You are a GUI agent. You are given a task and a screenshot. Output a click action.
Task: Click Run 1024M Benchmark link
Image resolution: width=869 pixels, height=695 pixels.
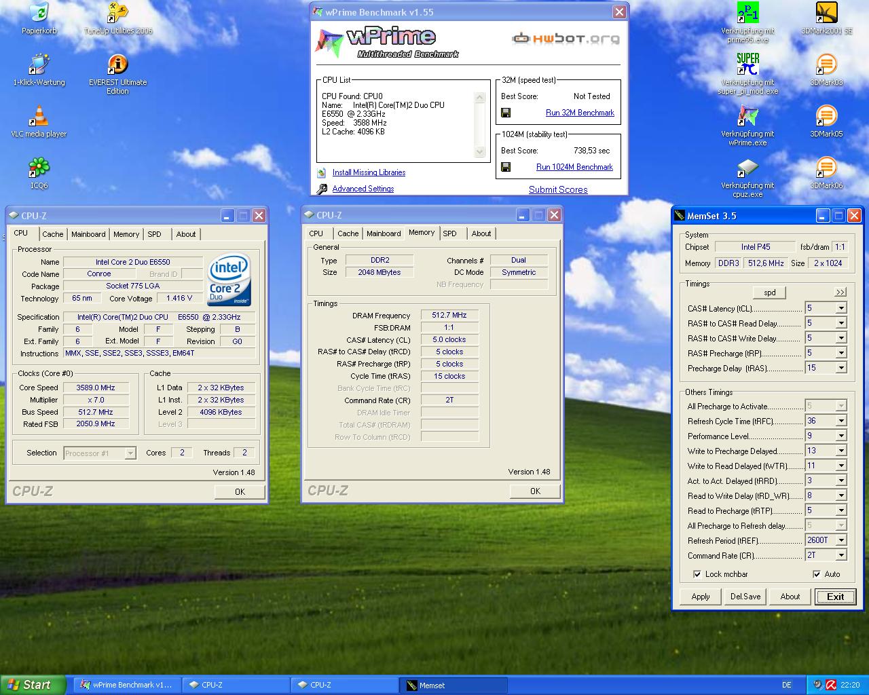click(574, 167)
